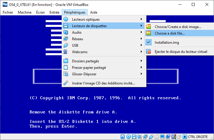Click the floppy disk indicator in status bar
The height and width of the screenshot is (140, 214).
[x=134, y=136]
